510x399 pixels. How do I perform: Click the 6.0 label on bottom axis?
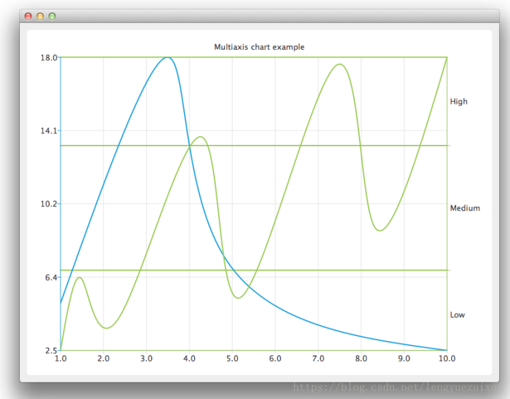tap(275, 359)
